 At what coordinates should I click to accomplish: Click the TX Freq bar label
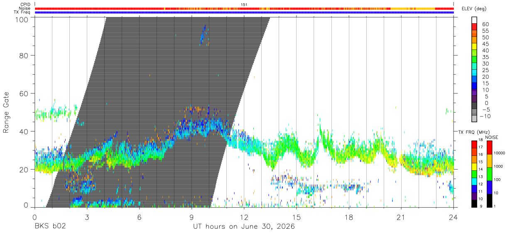click(23, 12)
